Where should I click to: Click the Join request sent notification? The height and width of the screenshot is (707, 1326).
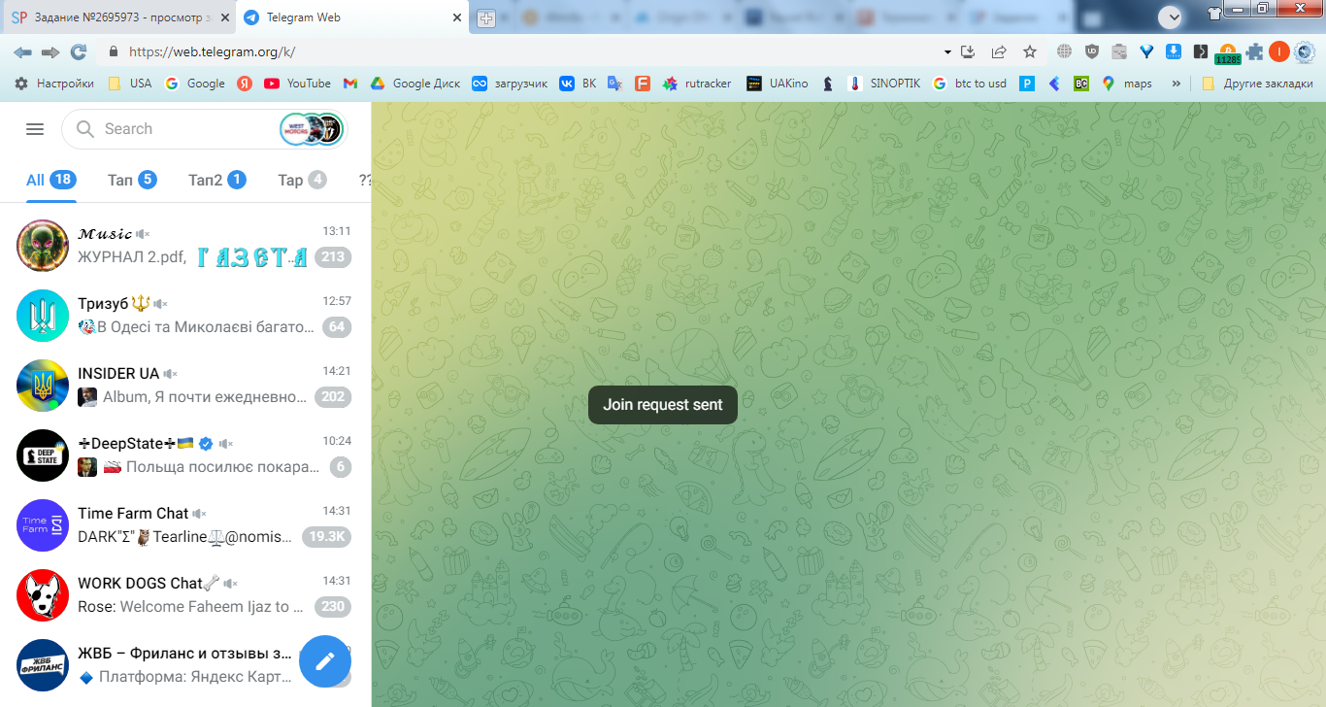[x=663, y=405]
